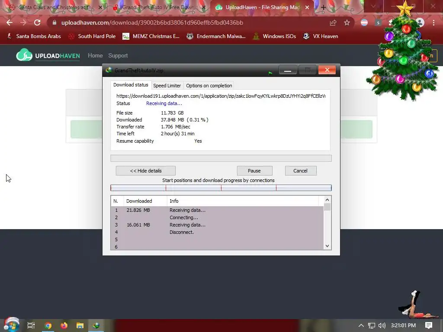
Task: Select connection row 1 with 21.826 MB
Action: [x=217, y=210]
